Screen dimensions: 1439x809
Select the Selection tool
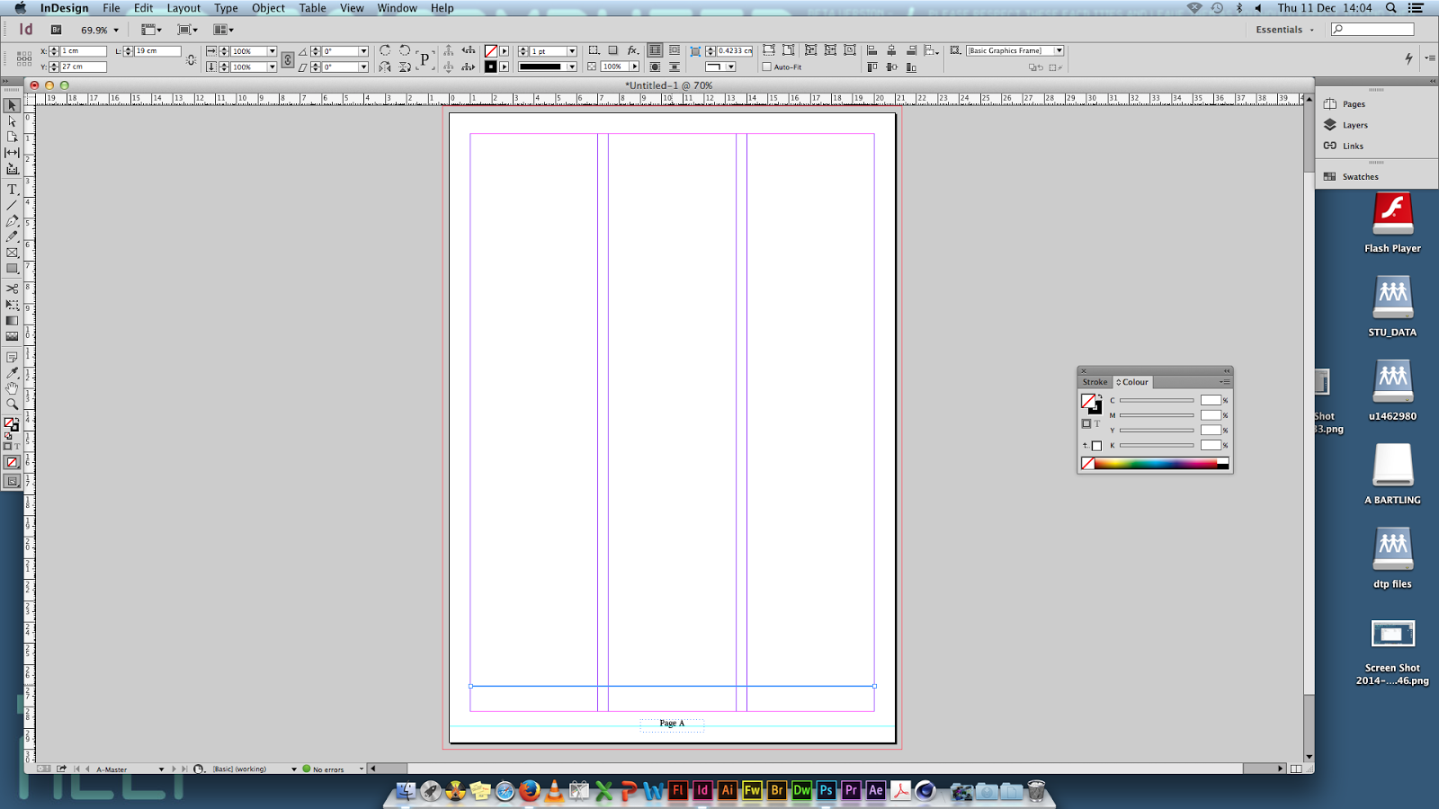click(12, 105)
